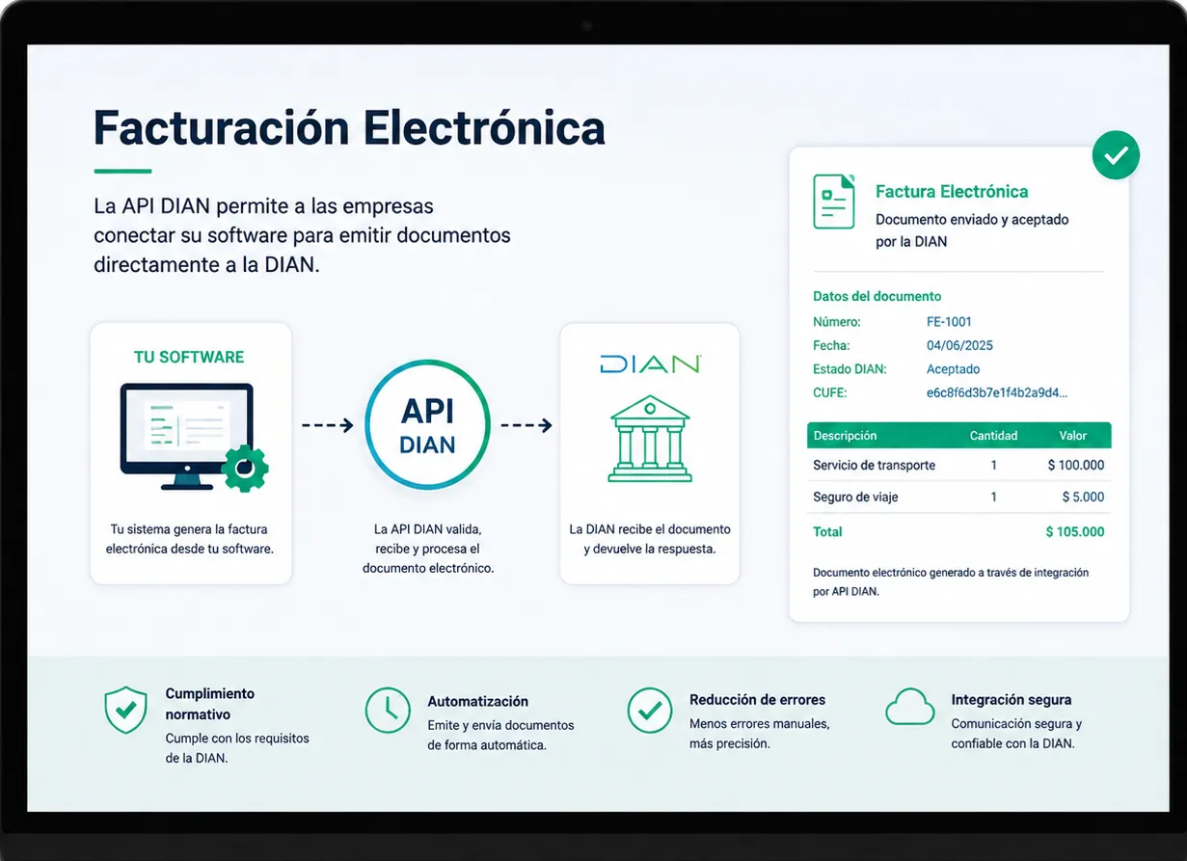Click the 'Documento enviado y aceptado' subtitle
Viewport: 1187px width, 861px height.
(x=972, y=230)
